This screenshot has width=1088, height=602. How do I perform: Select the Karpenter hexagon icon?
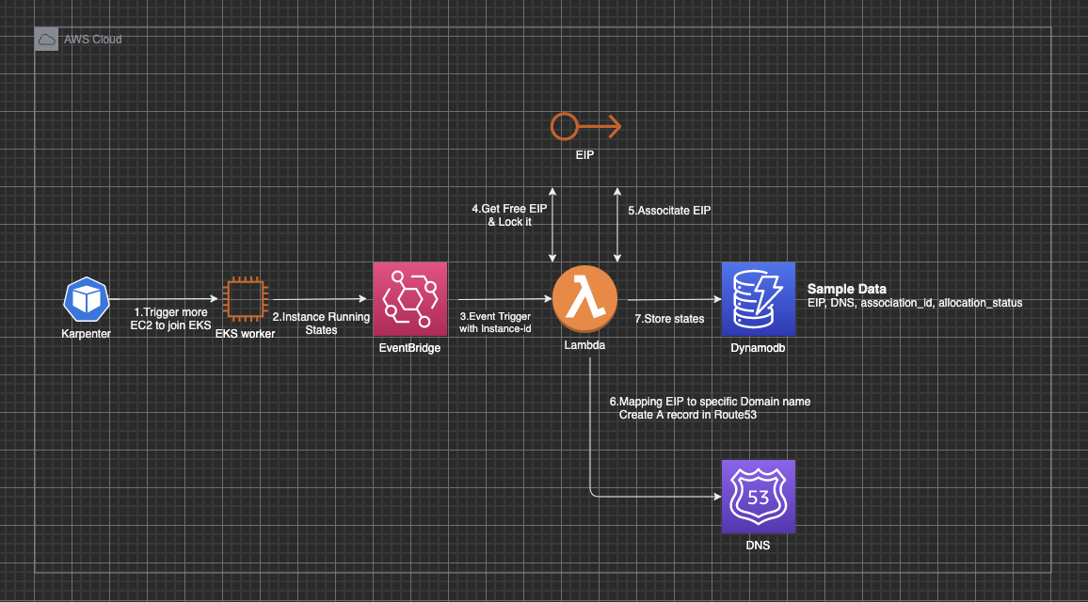pos(86,300)
